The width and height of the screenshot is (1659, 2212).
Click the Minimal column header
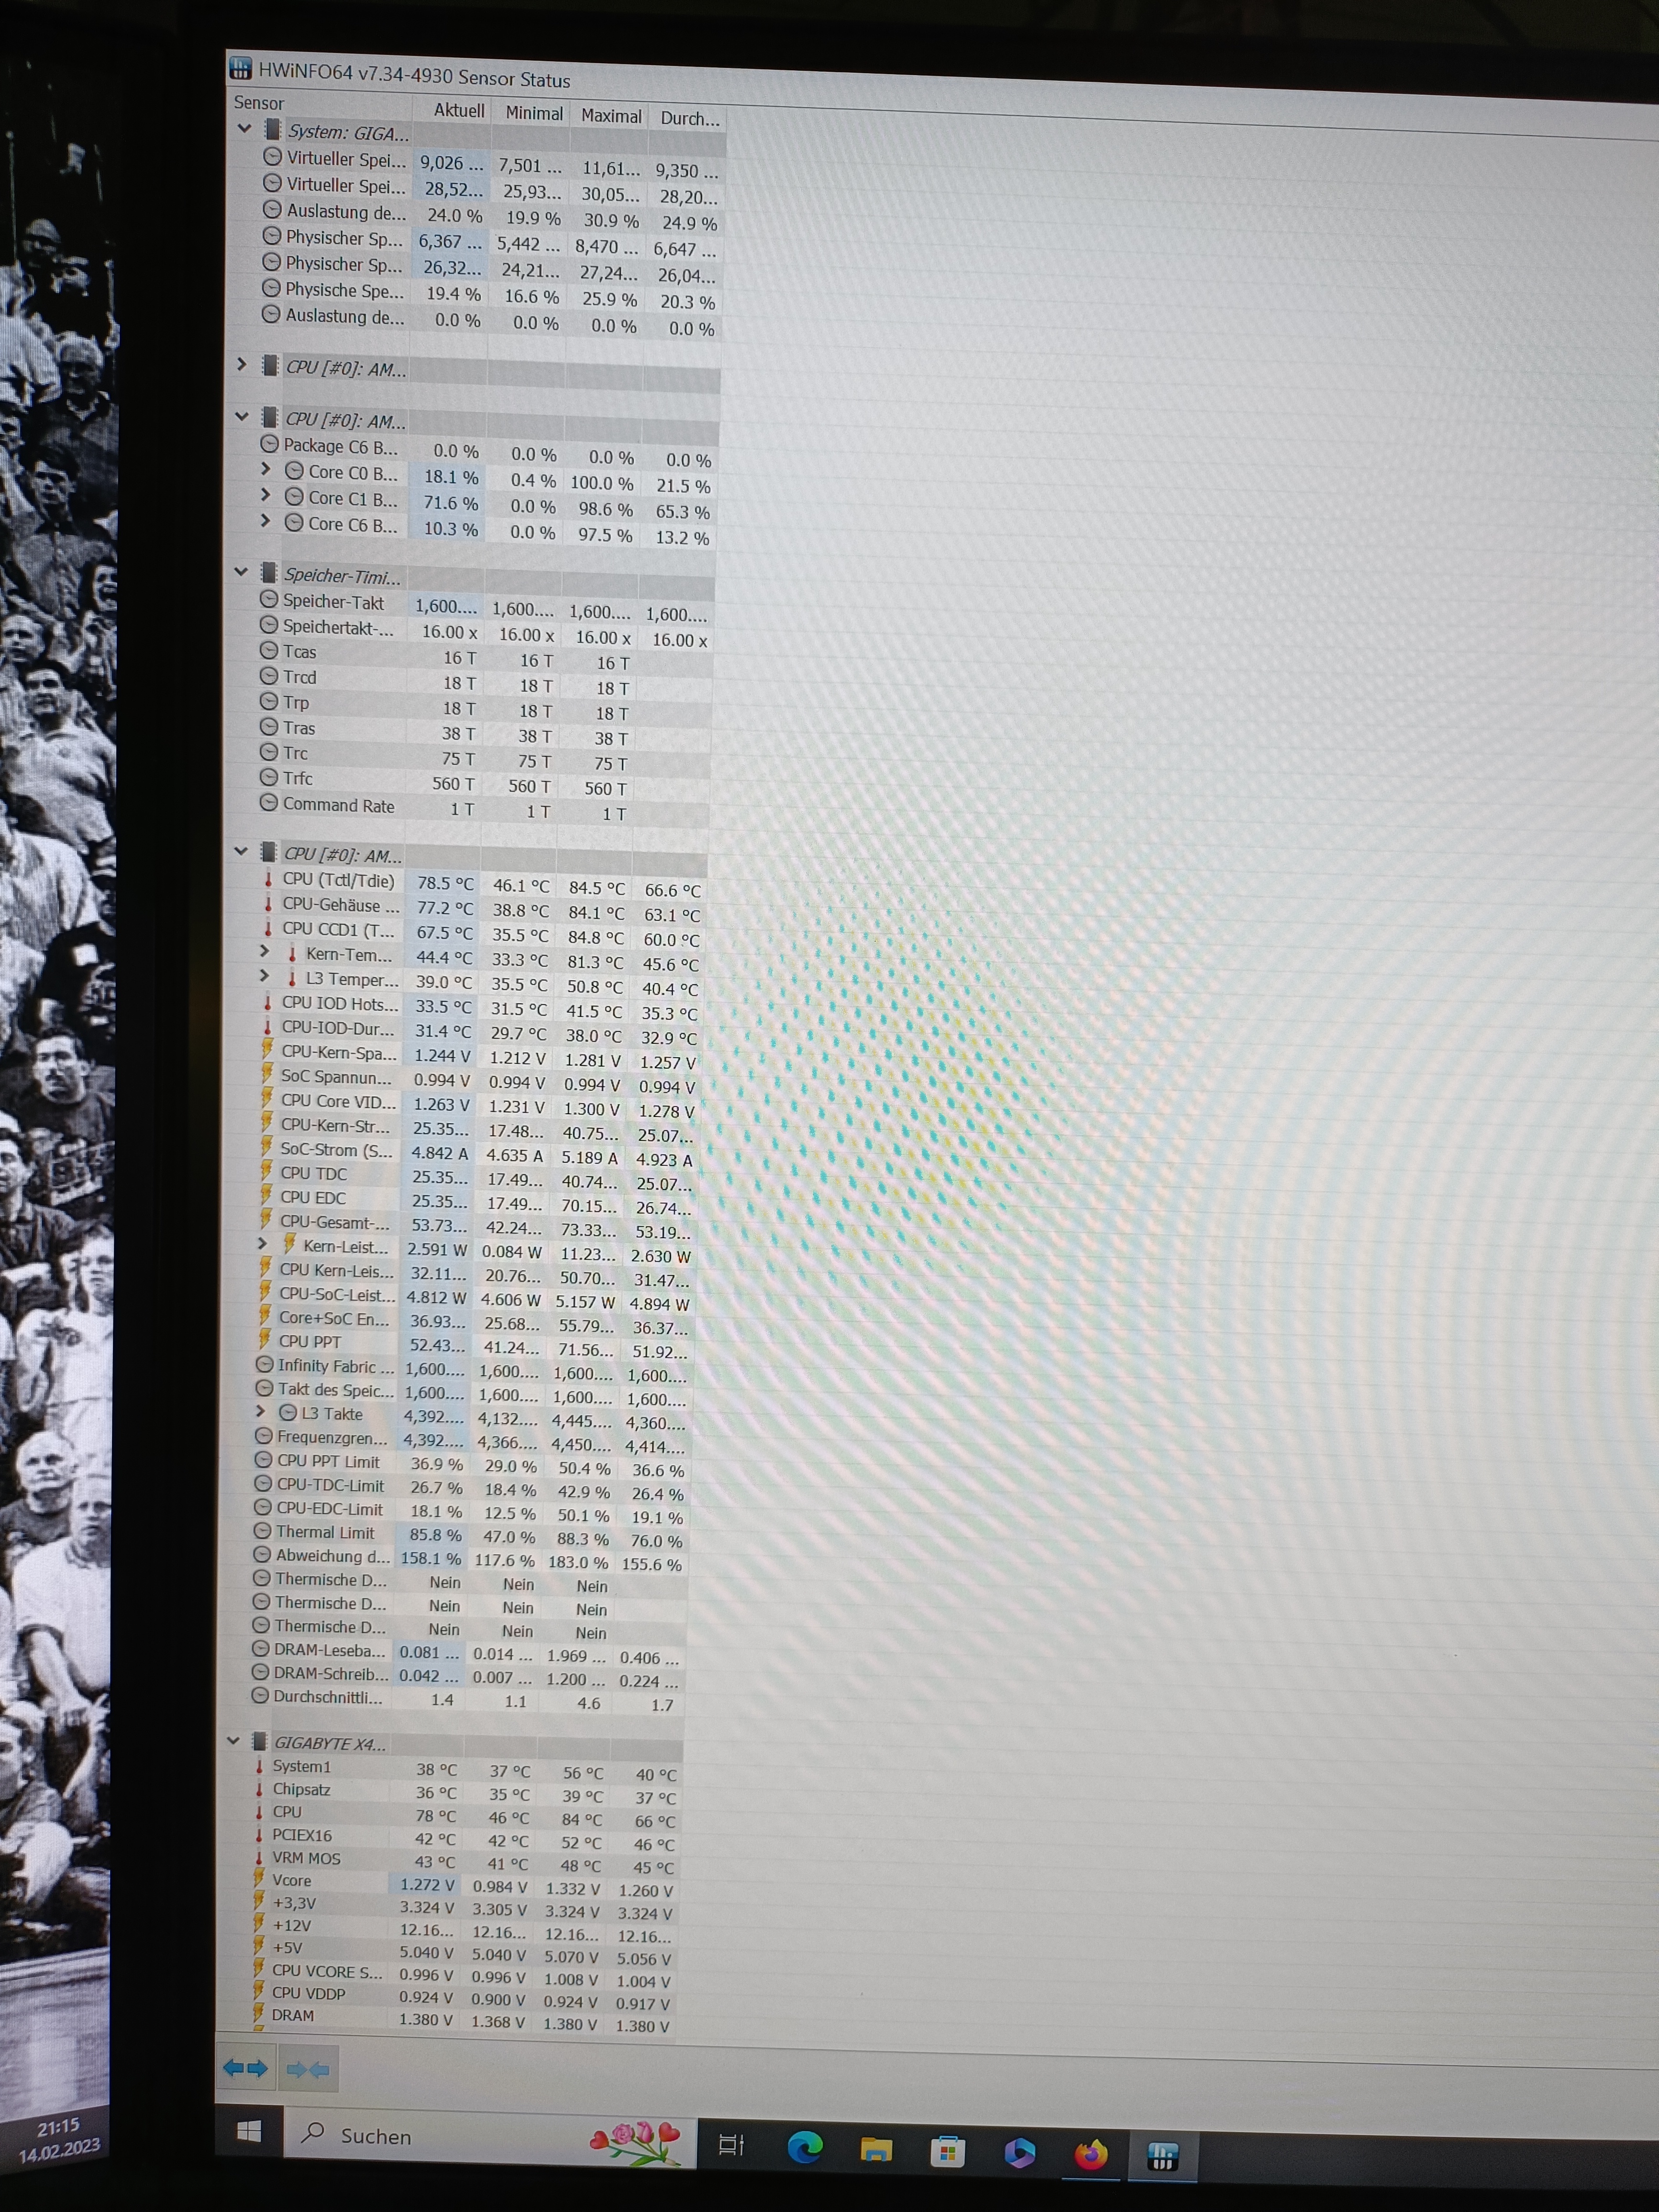pos(533,113)
